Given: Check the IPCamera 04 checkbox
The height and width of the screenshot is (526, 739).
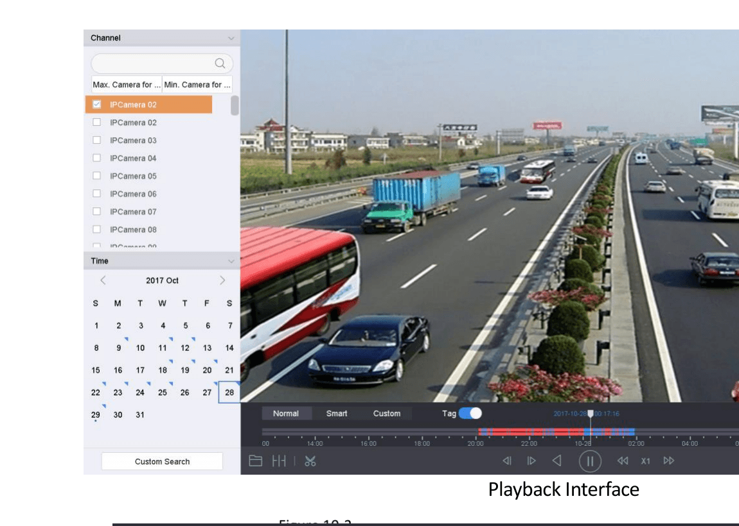Looking at the screenshot, I should tap(96, 158).
